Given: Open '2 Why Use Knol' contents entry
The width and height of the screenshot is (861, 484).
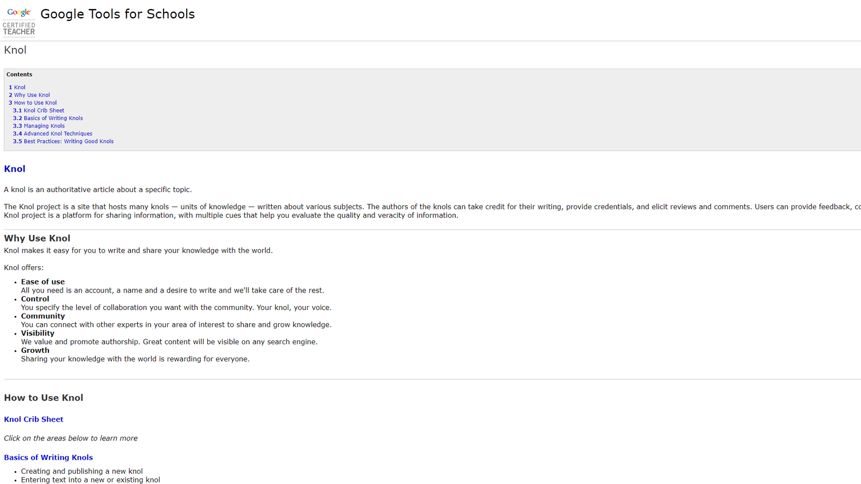Looking at the screenshot, I should tap(30, 95).
